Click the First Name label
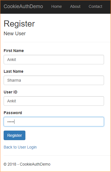Viewport: 111px width, 172px height. click(14, 51)
